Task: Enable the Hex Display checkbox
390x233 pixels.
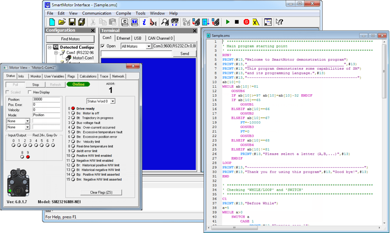Action: [x=30, y=92]
